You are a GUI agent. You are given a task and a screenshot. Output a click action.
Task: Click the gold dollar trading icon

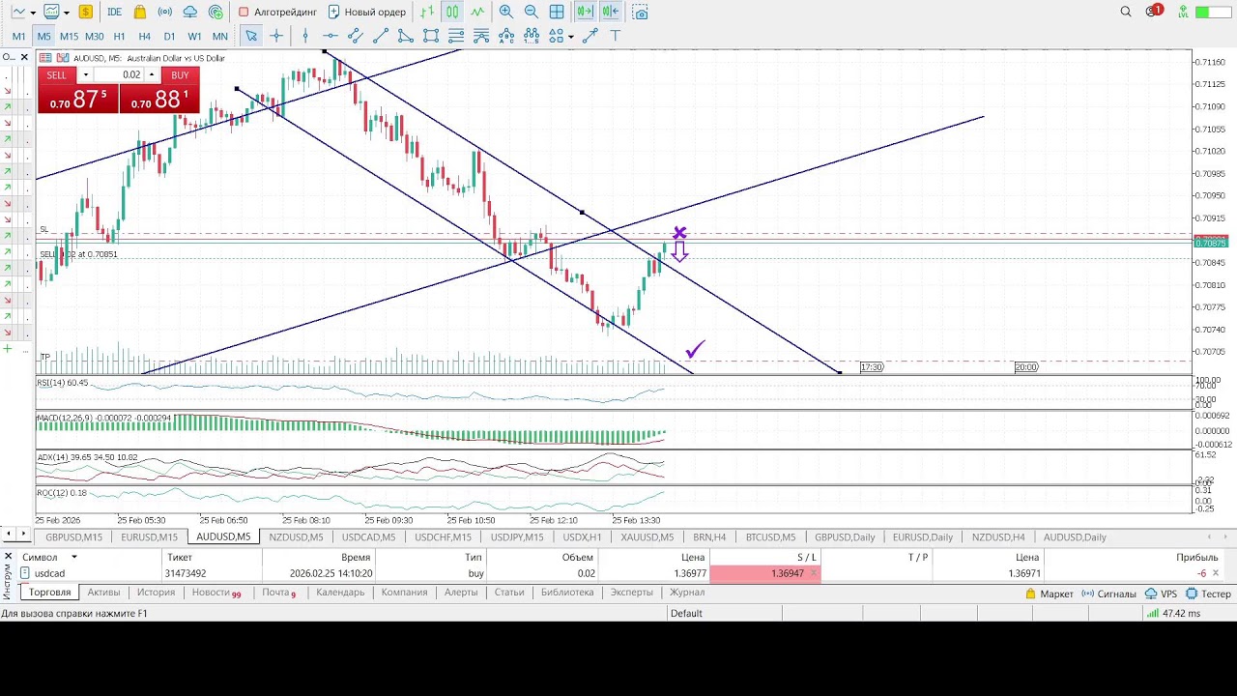click(x=86, y=12)
